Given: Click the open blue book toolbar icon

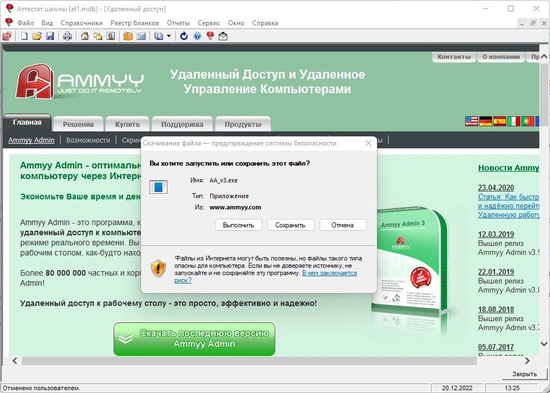Looking at the screenshot, I should [x=159, y=36].
